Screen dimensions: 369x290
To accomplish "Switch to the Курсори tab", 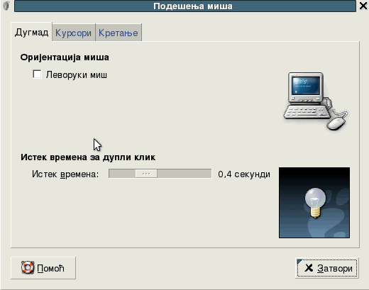I will [73, 33].
